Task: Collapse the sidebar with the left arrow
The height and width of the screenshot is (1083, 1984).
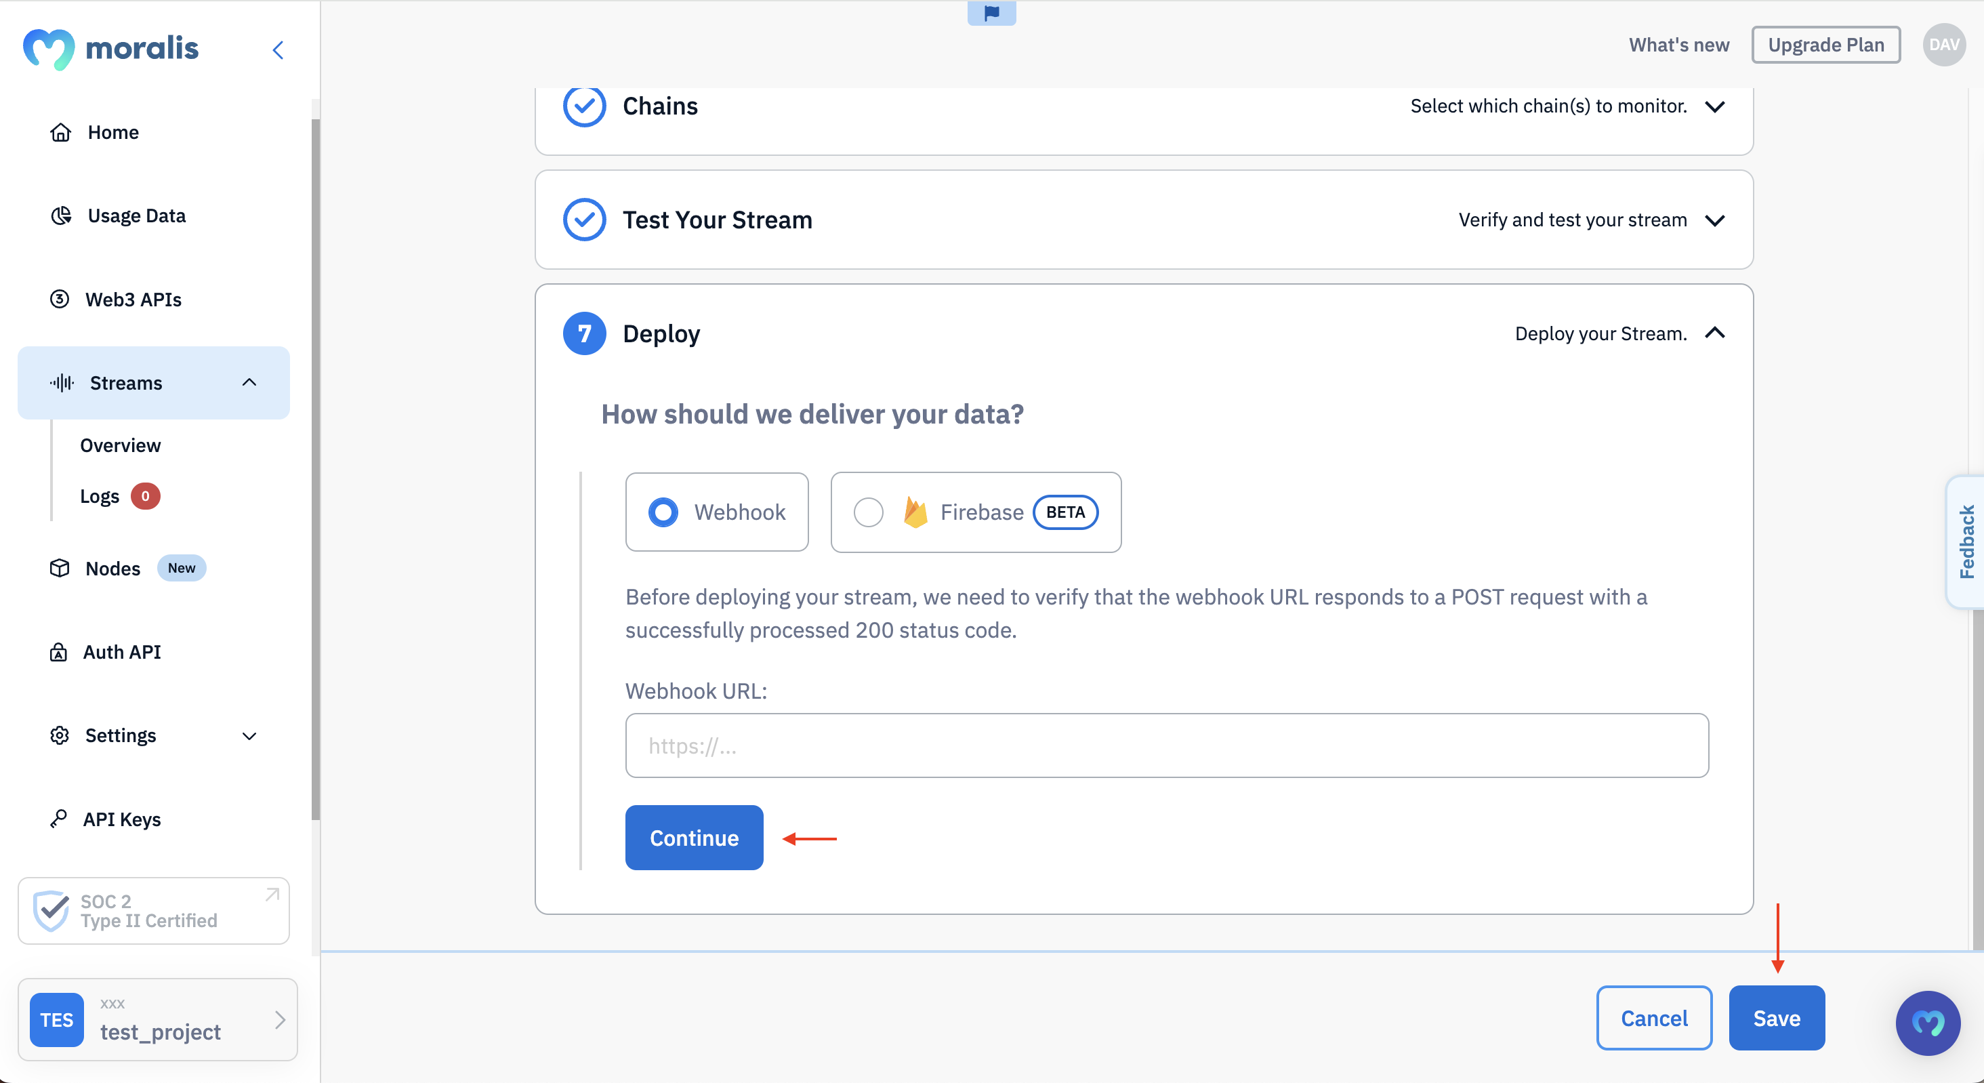Action: 278,50
